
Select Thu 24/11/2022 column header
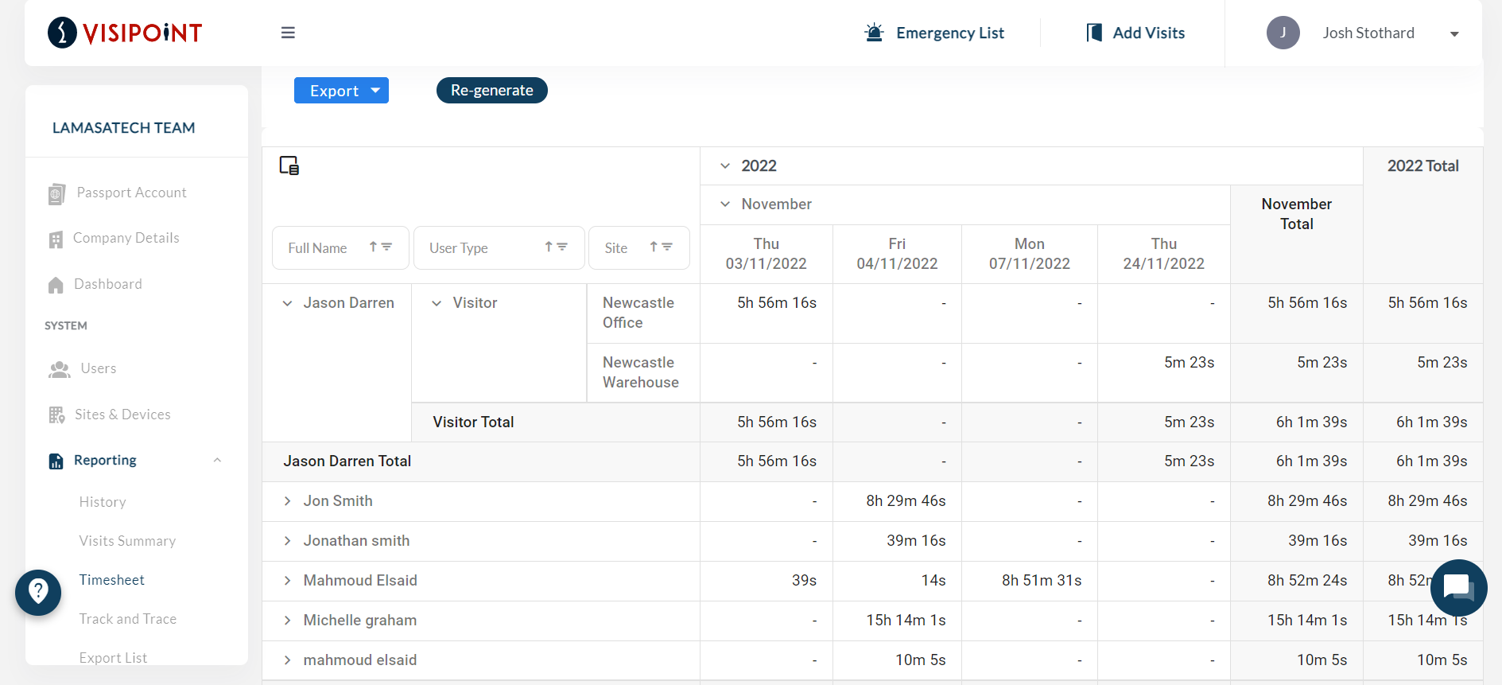1164,254
